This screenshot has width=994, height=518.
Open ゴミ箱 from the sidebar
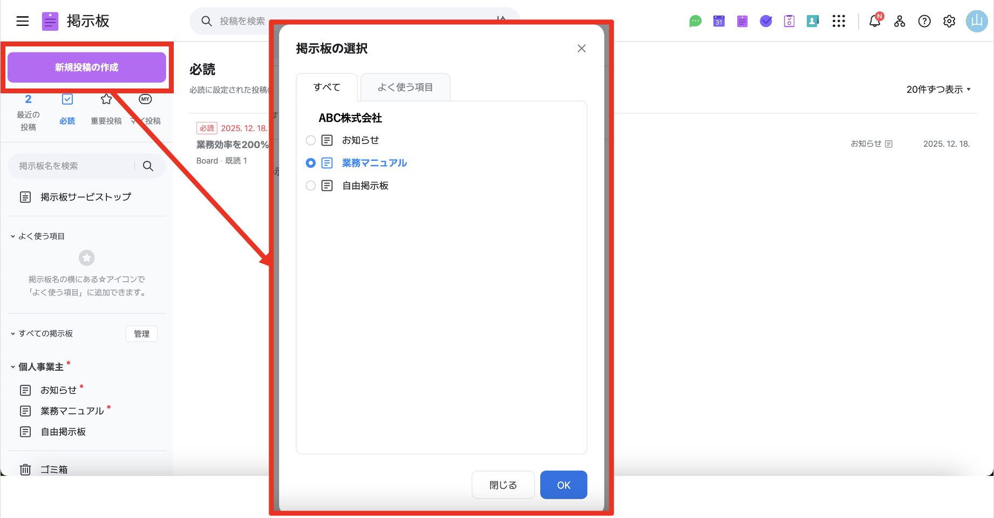pos(53,469)
